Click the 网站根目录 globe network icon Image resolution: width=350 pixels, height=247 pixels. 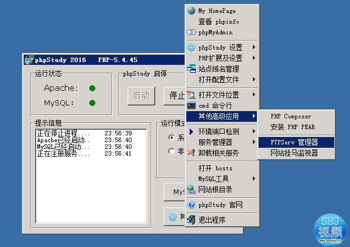tap(191, 189)
